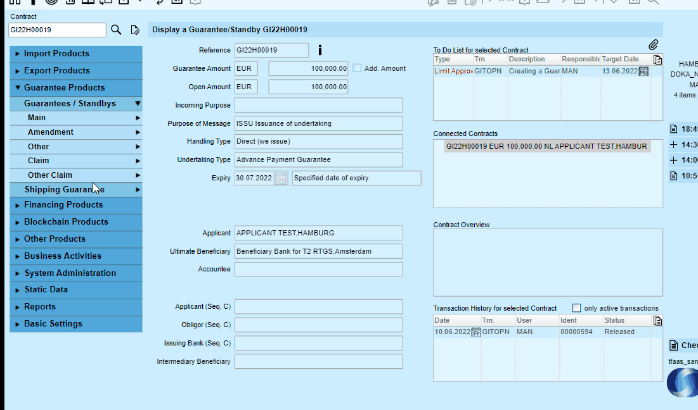Click the Status column header in Transaction History
698x410 pixels.
pos(628,320)
